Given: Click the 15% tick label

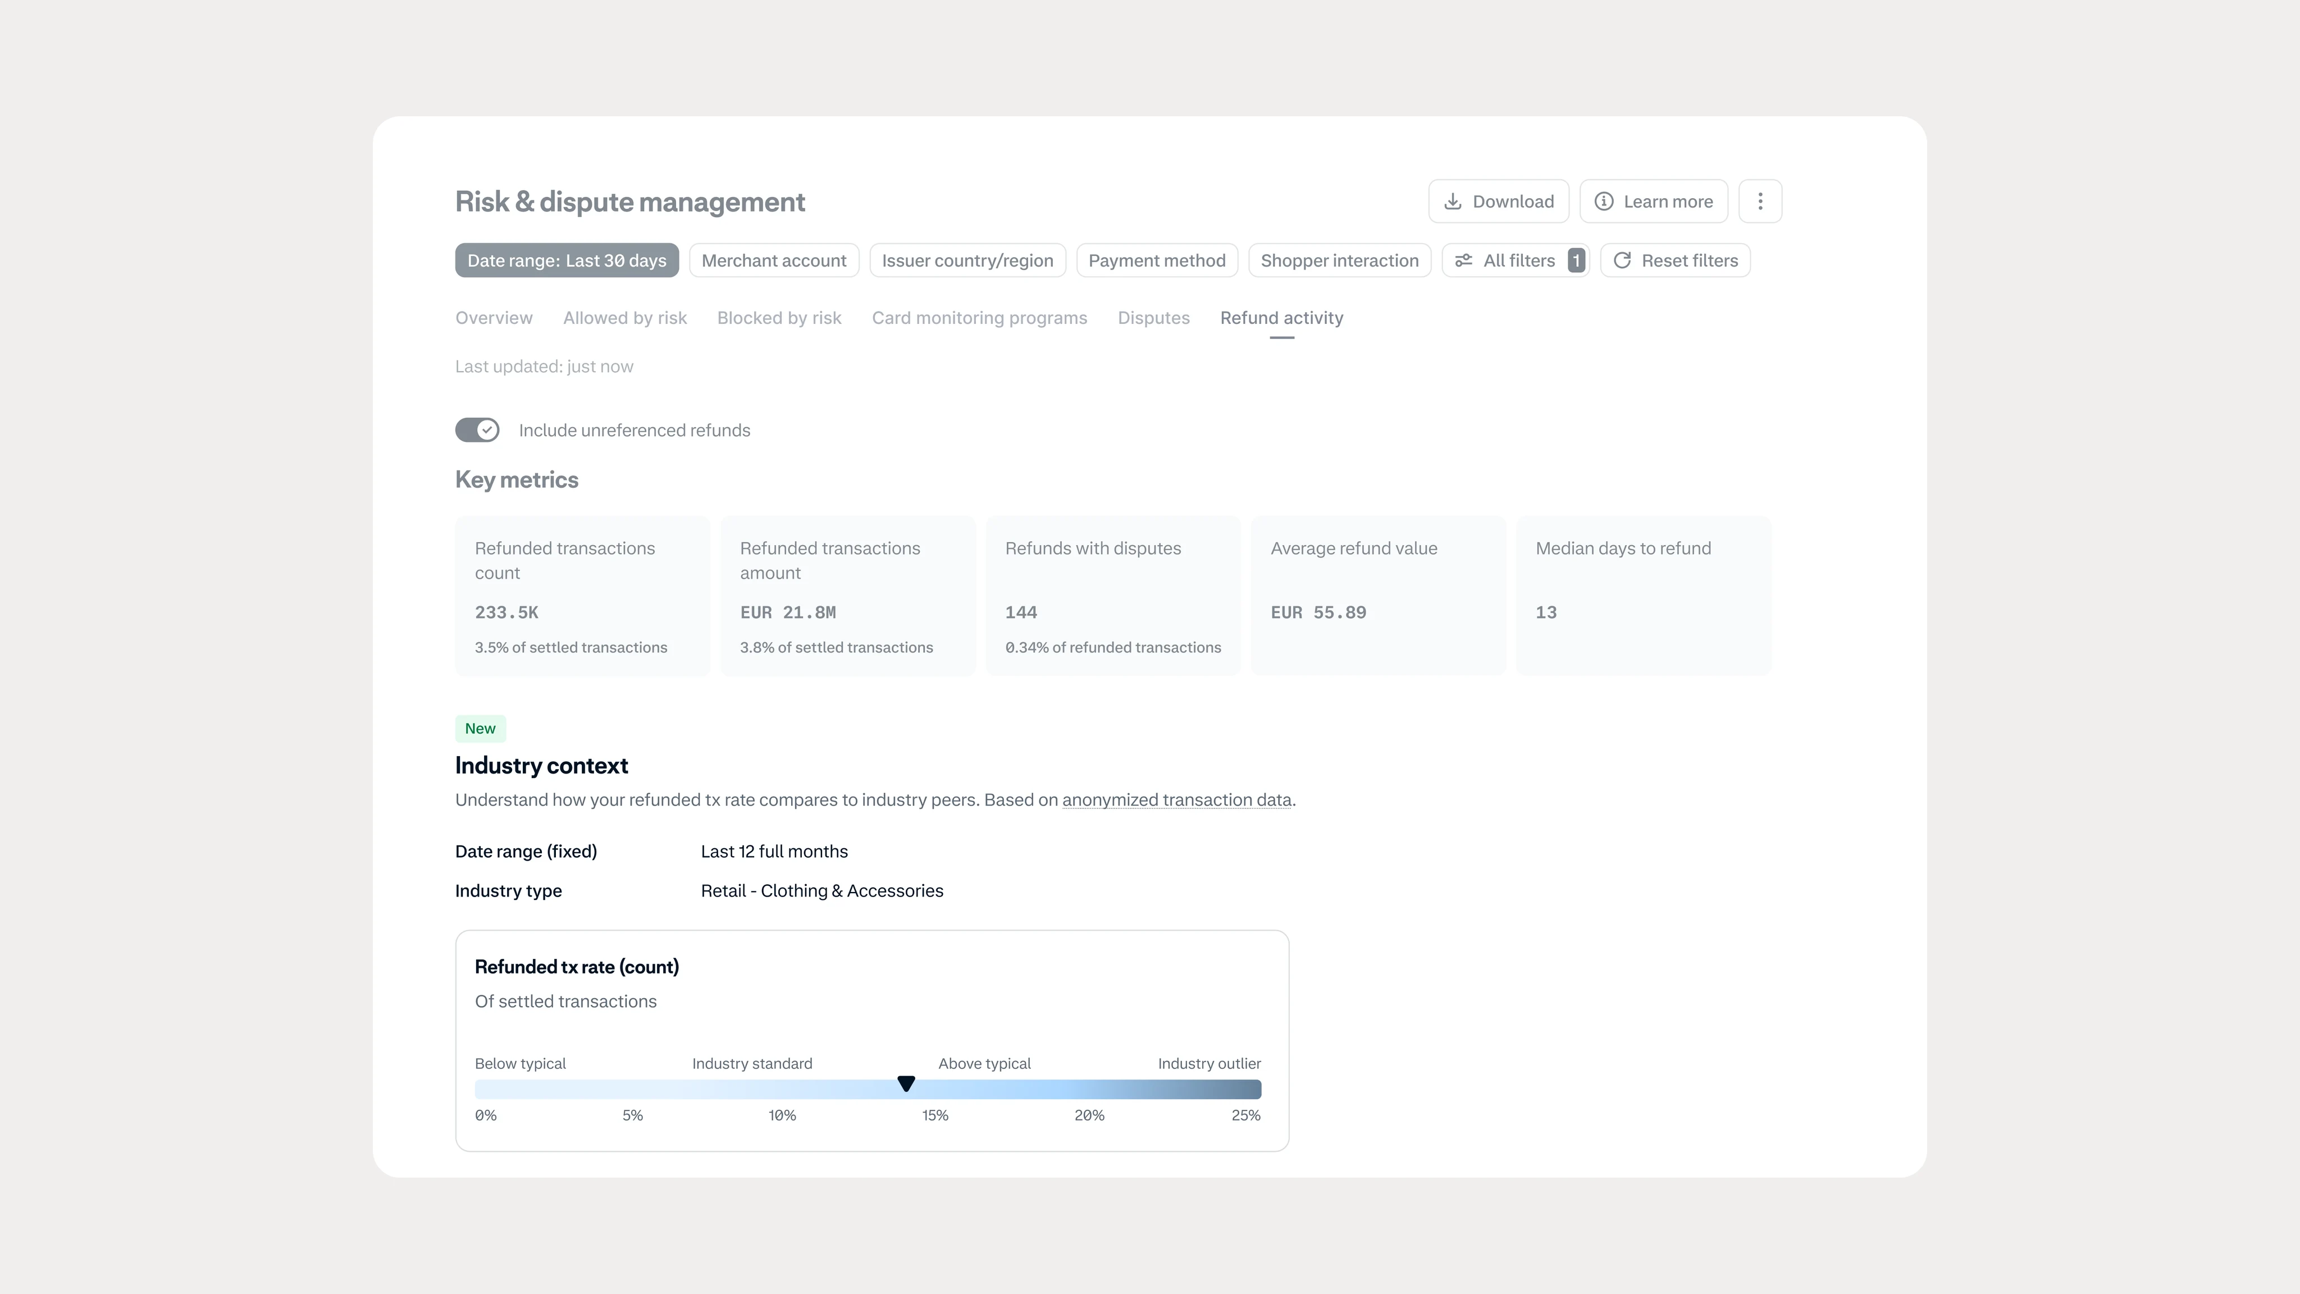Looking at the screenshot, I should click(x=935, y=1115).
